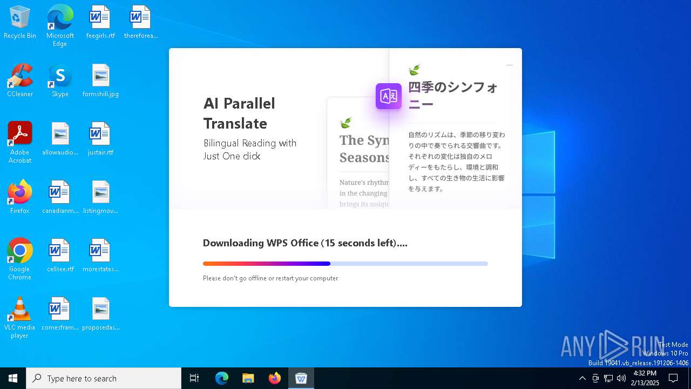The image size is (691, 389).
Task: Click the 'AI Parallel Translate' heading
Action: click(239, 113)
